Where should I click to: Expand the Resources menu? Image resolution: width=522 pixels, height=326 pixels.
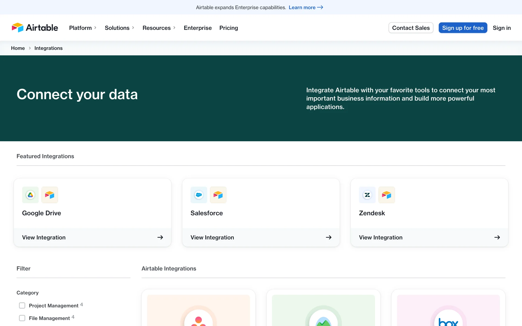pos(159,28)
